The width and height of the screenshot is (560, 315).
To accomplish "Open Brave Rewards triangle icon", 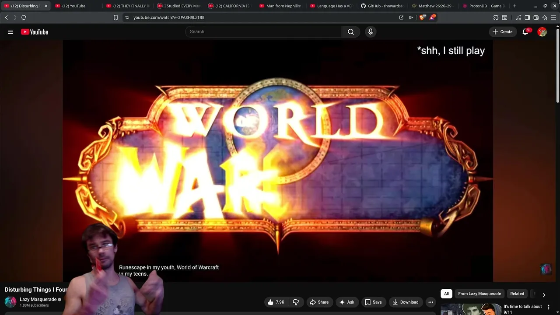I will [x=432, y=17].
